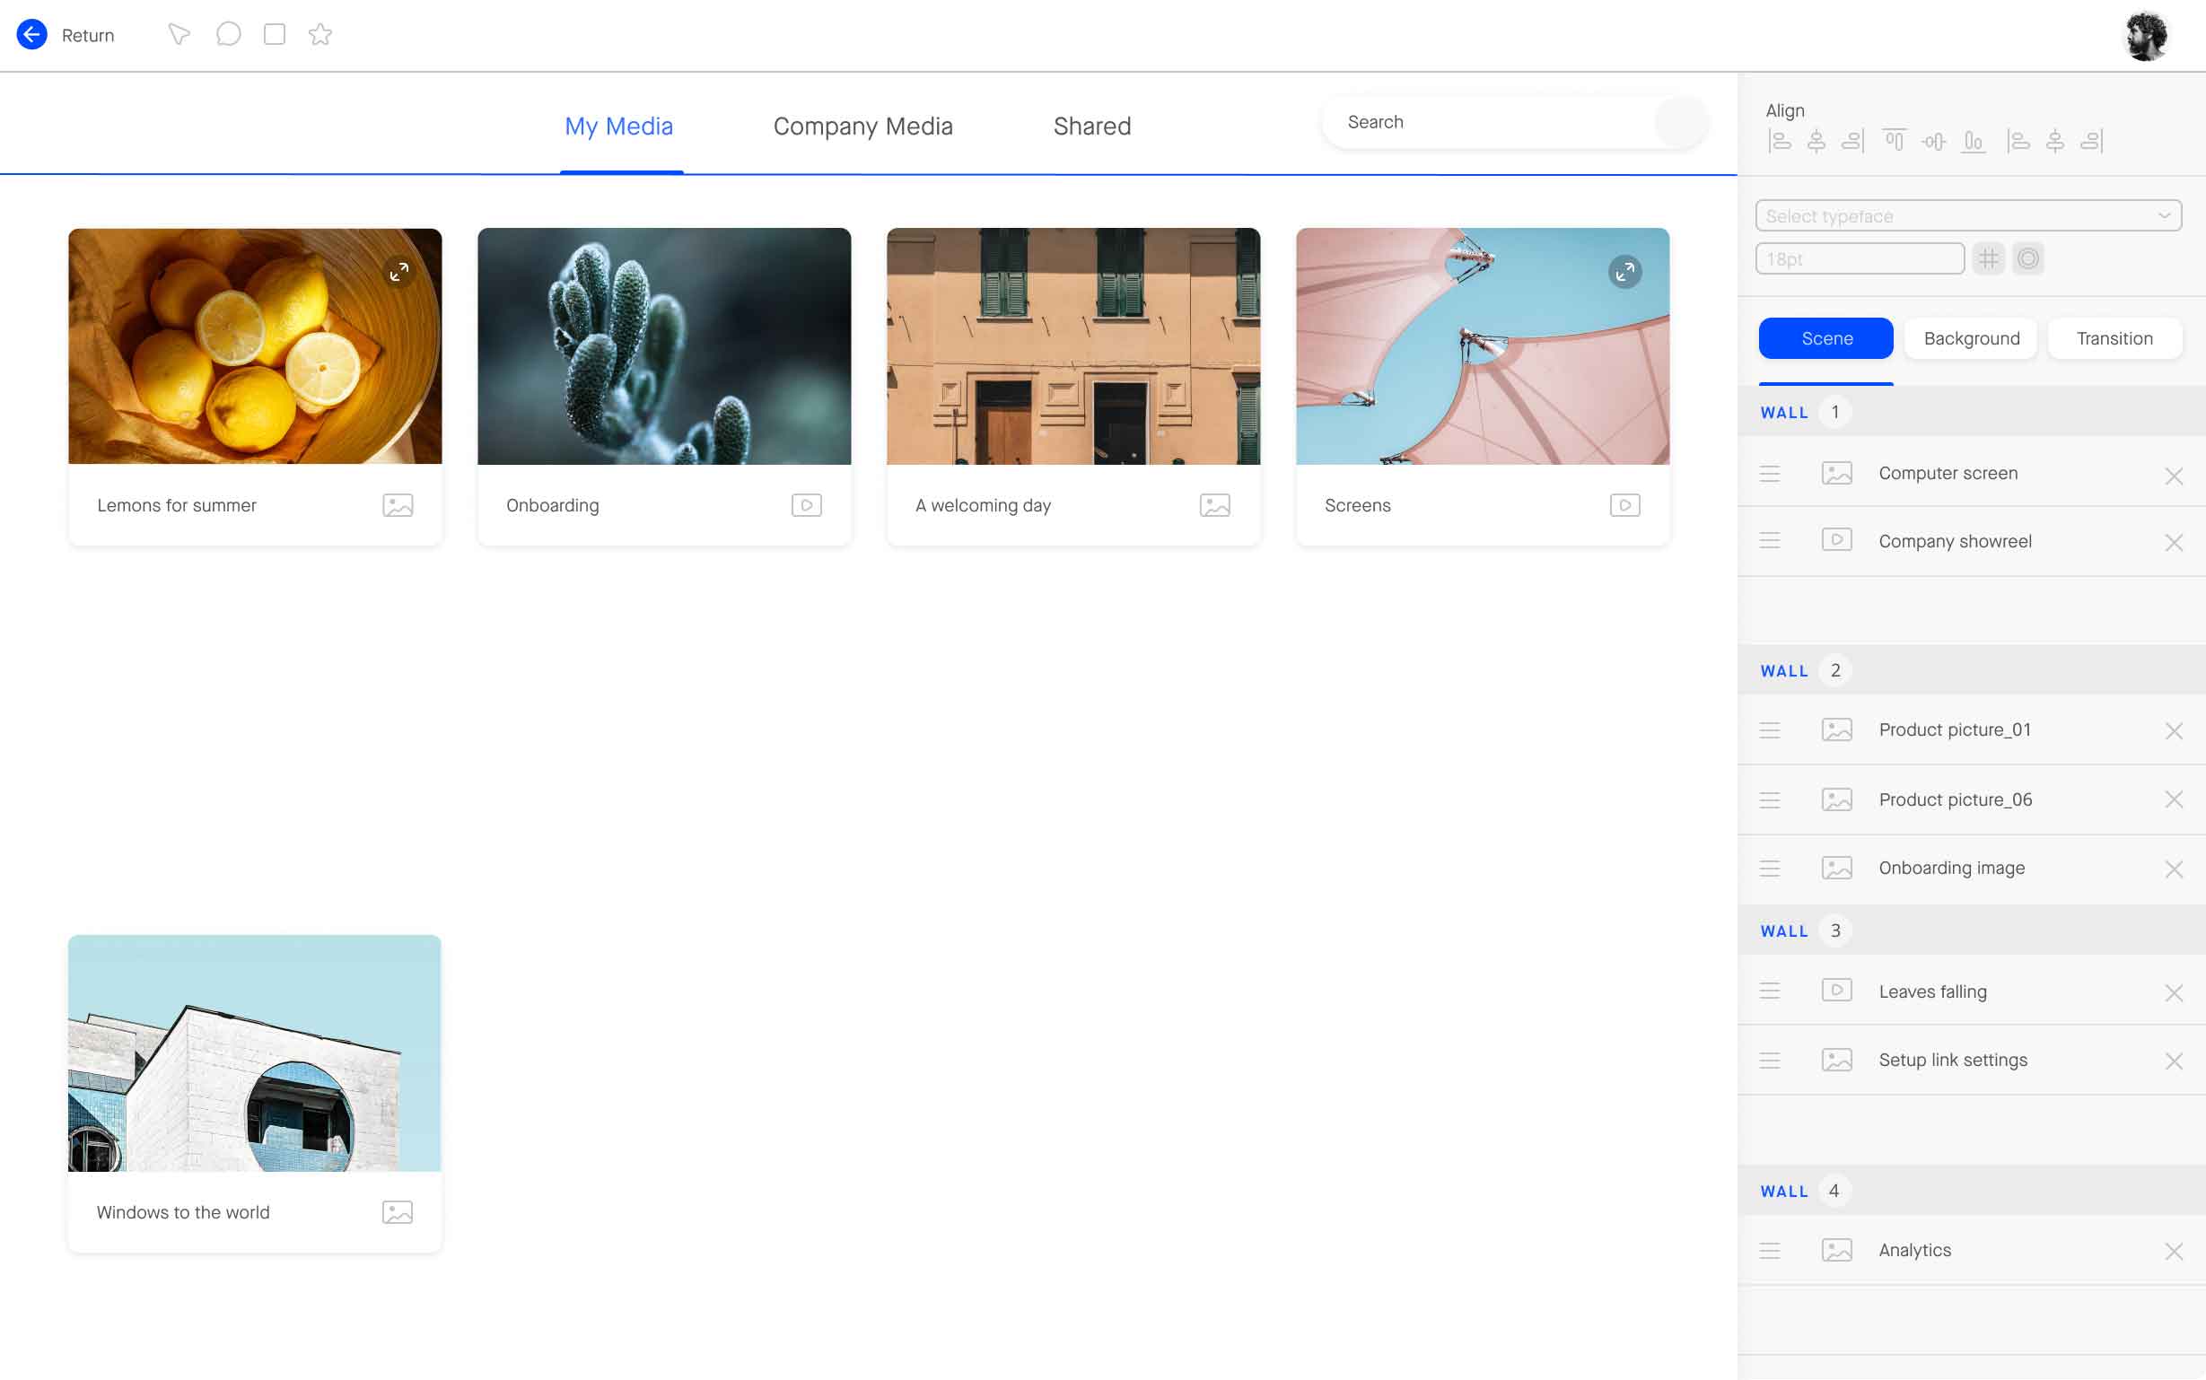Open the A welcoming day thumbnail
The width and height of the screenshot is (2206, 1380).
coord(1073,346)
